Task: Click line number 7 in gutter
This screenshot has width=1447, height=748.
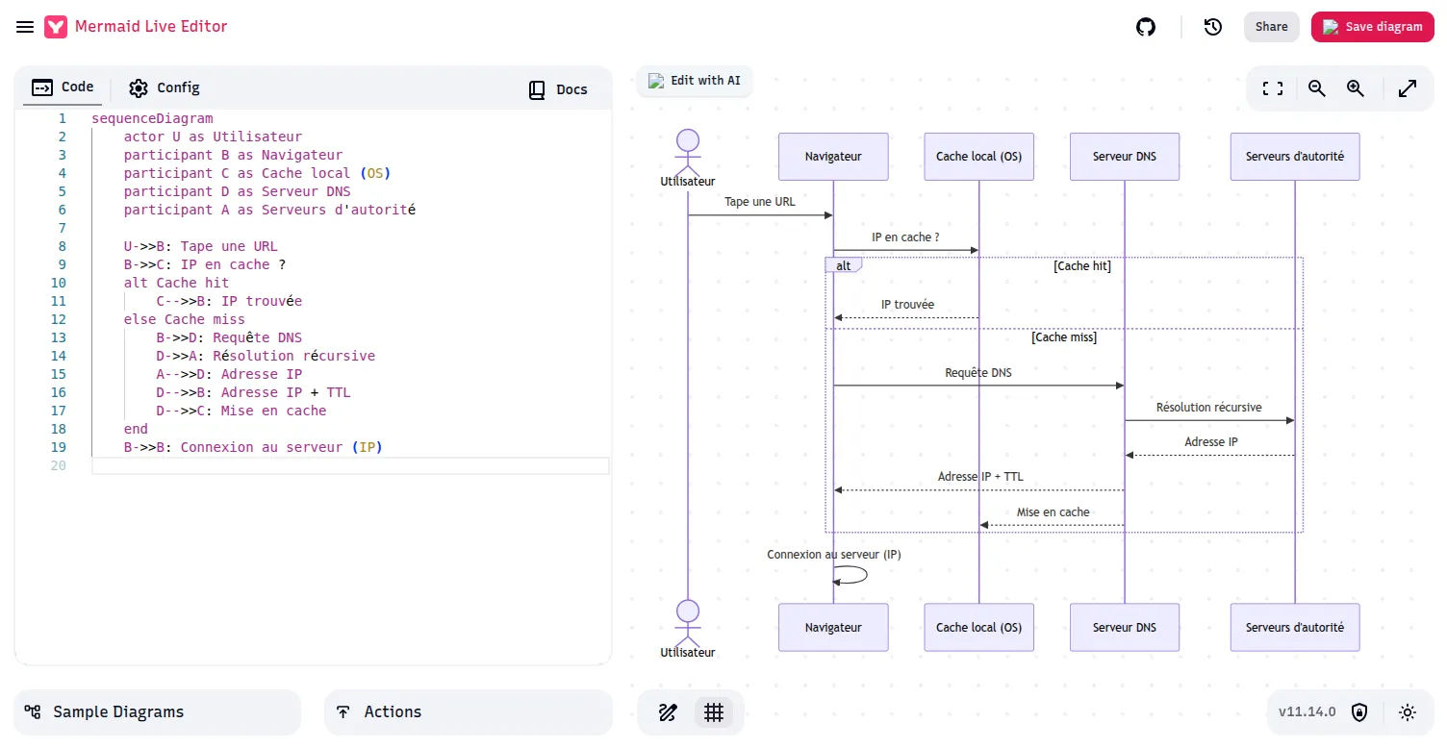Action: [63, 229]
